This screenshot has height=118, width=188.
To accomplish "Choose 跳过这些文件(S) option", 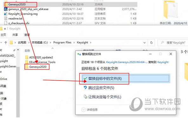I will 101,88.
